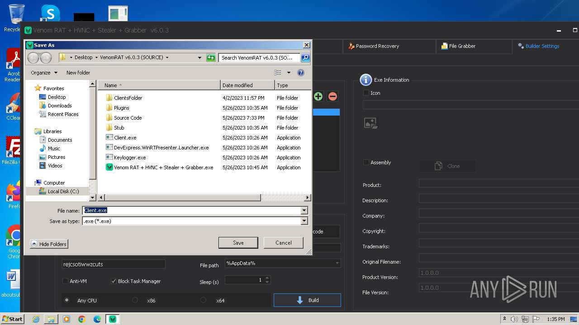Select the Venom RAT executable file icon
The height and width of the screenshot is (325, 579).
point(109,167)
